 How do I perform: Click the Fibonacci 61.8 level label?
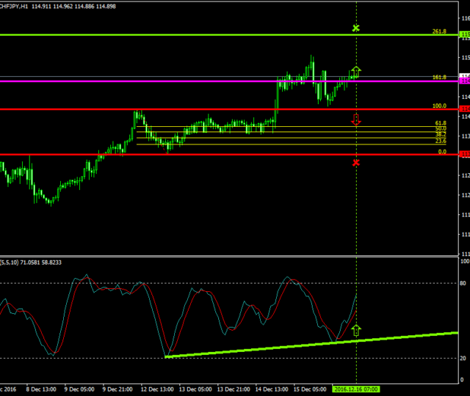441,123
